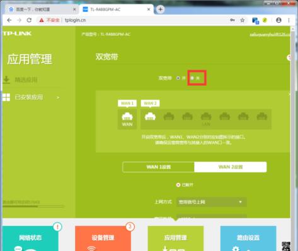Viewport: 298px width, 251px height.
Task: Open the yellow-green extension icon
Action: pyautogui.click(x=265, y=20)
